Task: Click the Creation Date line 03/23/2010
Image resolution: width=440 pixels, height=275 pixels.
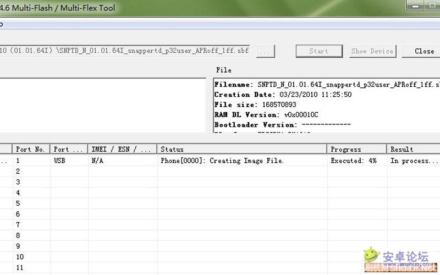Action: (x=283, y=94)
